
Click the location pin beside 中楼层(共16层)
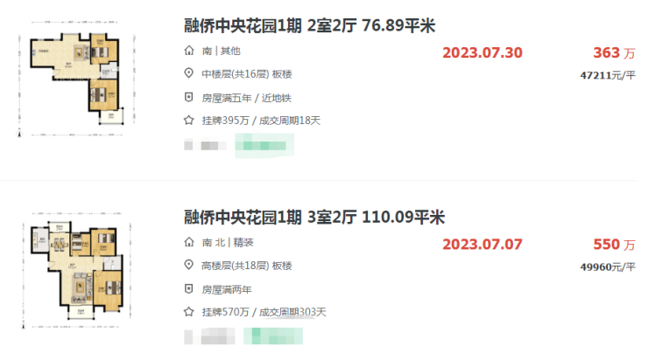coord(188,73)
